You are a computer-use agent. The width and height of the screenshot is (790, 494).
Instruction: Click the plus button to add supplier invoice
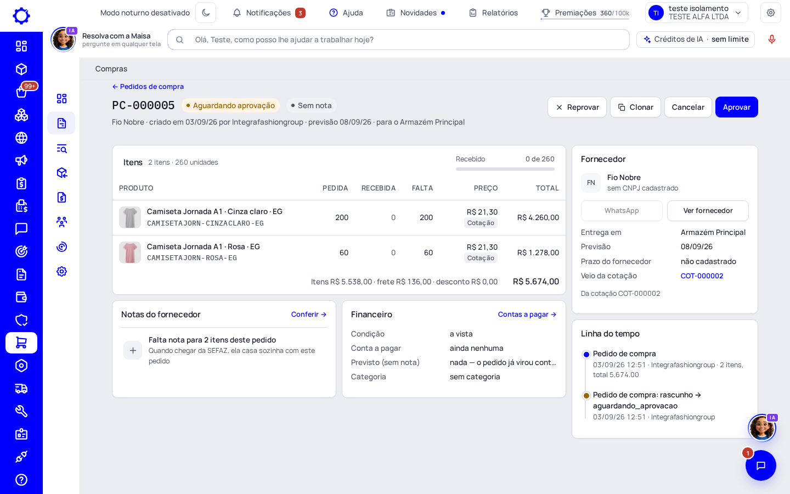click(x=133, y=350)
